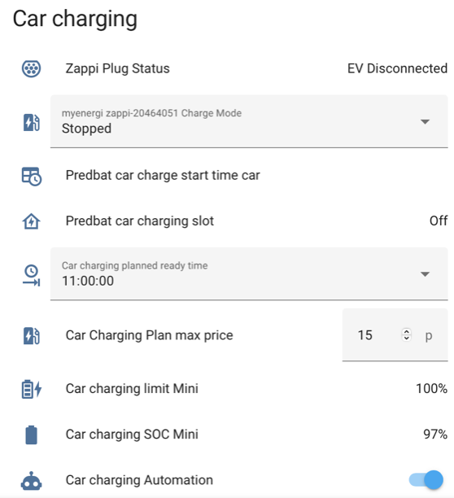
Task: Click the 97% SOC Mini value
Action: (x=435, y=435)
